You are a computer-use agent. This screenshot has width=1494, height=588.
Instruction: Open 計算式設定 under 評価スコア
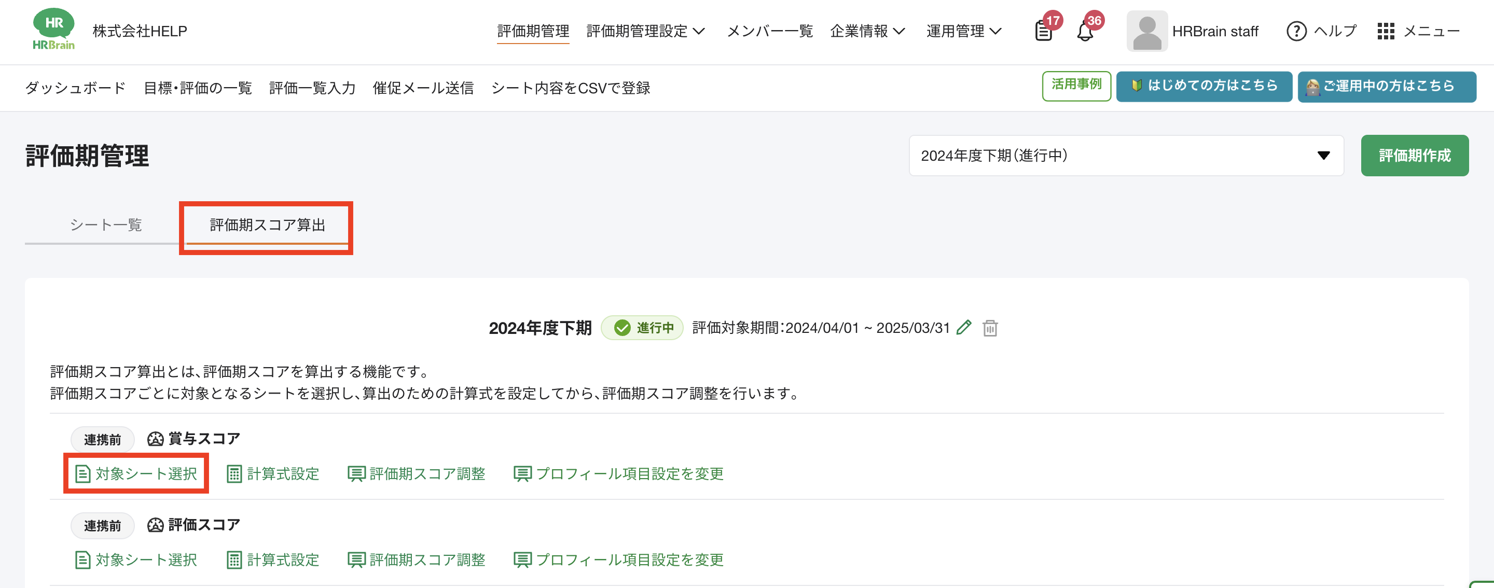click(x=273, y=559)
